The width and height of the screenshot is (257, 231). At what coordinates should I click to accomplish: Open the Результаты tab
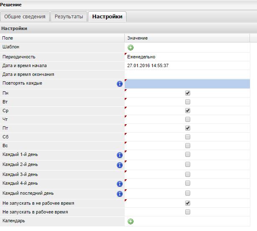point(69,17)
